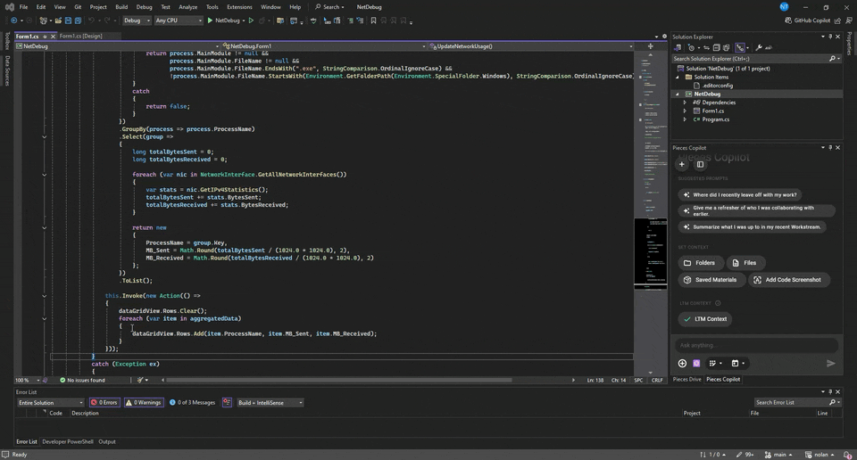Switch to Form1.cs [Design] tab

coord(81,36)
